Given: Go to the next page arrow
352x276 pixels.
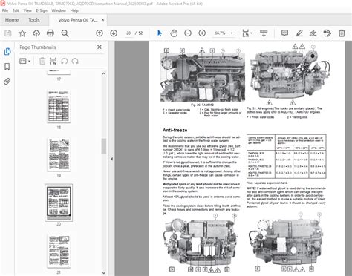Looking at the screenshot, I should pos(114,33).
